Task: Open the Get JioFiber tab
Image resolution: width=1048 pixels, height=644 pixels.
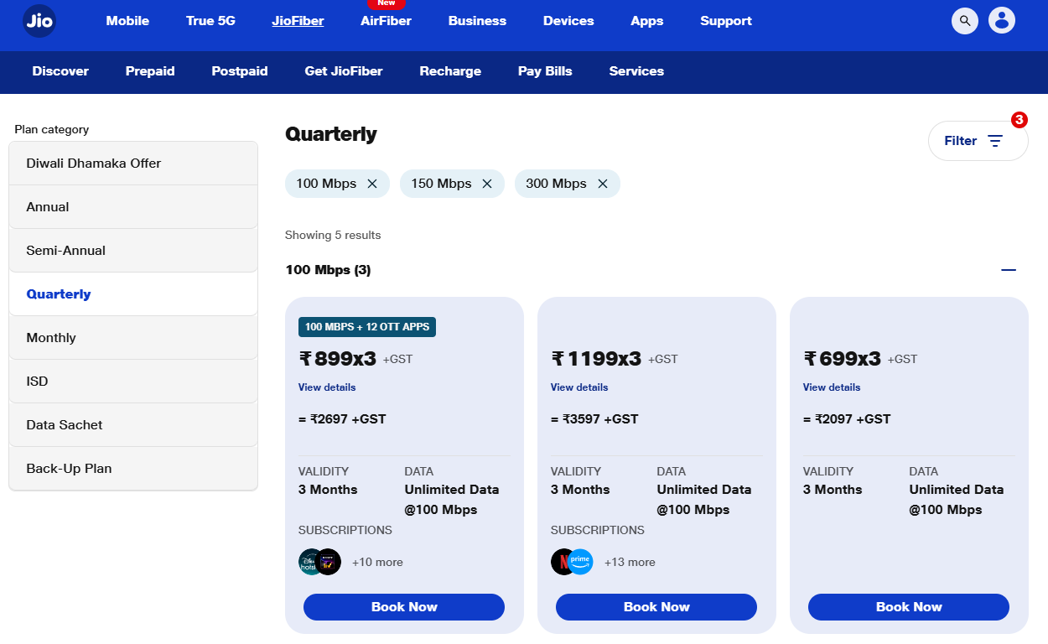Action: [x=344, y=71]
